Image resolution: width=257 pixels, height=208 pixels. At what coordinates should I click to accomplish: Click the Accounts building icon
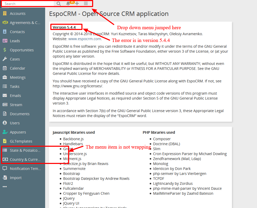tap(5, 14)
